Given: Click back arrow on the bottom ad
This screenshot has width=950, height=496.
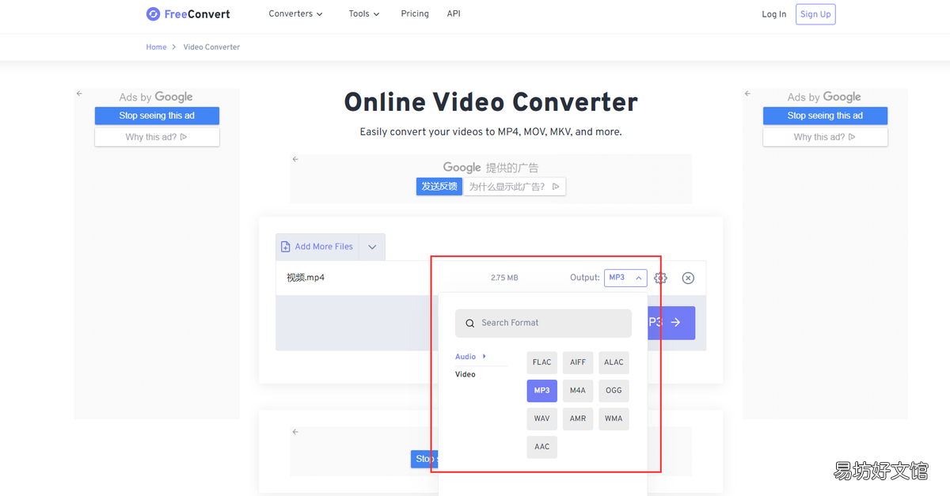Looking at the screenshot, I should 295,432.
